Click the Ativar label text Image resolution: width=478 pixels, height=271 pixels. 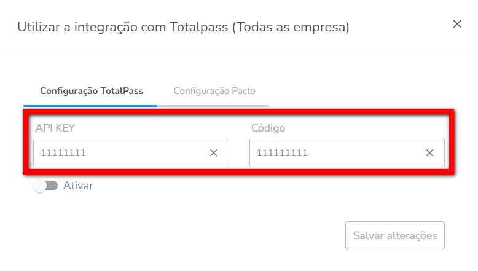coord(78,186)
